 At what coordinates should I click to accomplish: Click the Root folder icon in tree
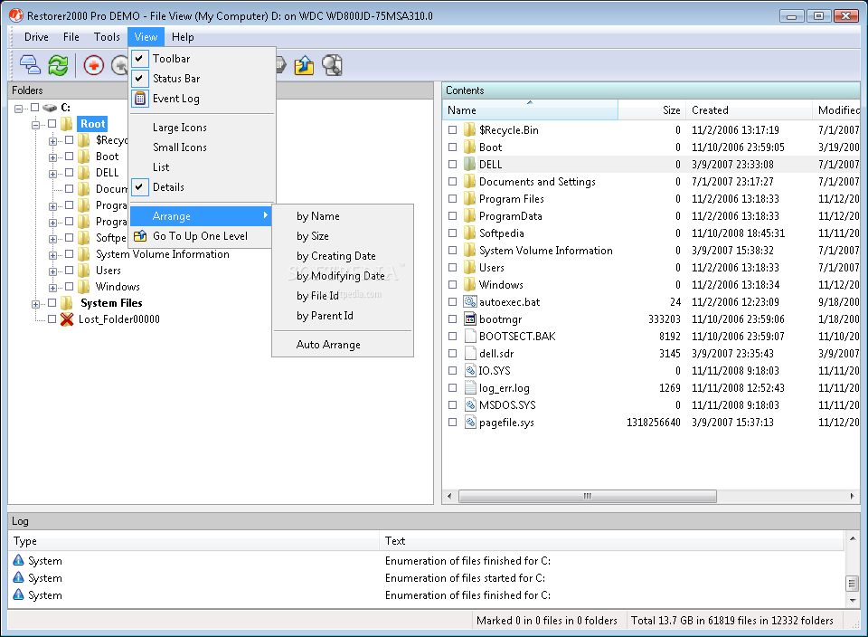tap(67, 124)
